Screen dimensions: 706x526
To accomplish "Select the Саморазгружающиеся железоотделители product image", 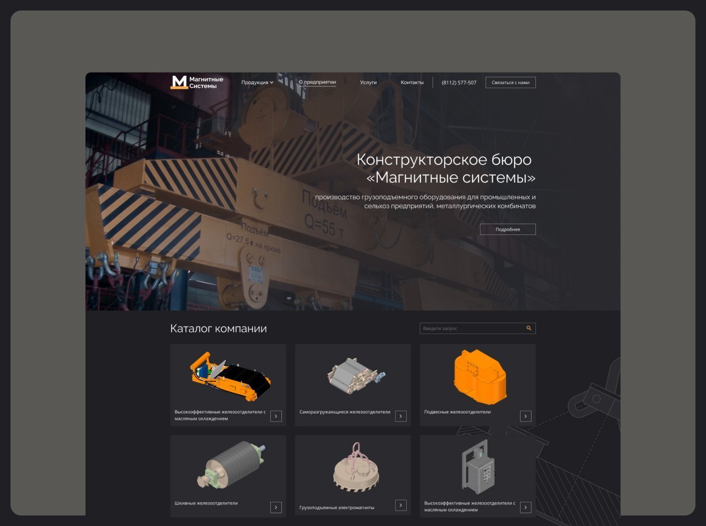I will (x=356, y=375).
